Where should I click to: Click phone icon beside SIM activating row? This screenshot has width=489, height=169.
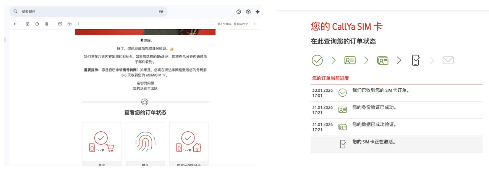[343, 144]
